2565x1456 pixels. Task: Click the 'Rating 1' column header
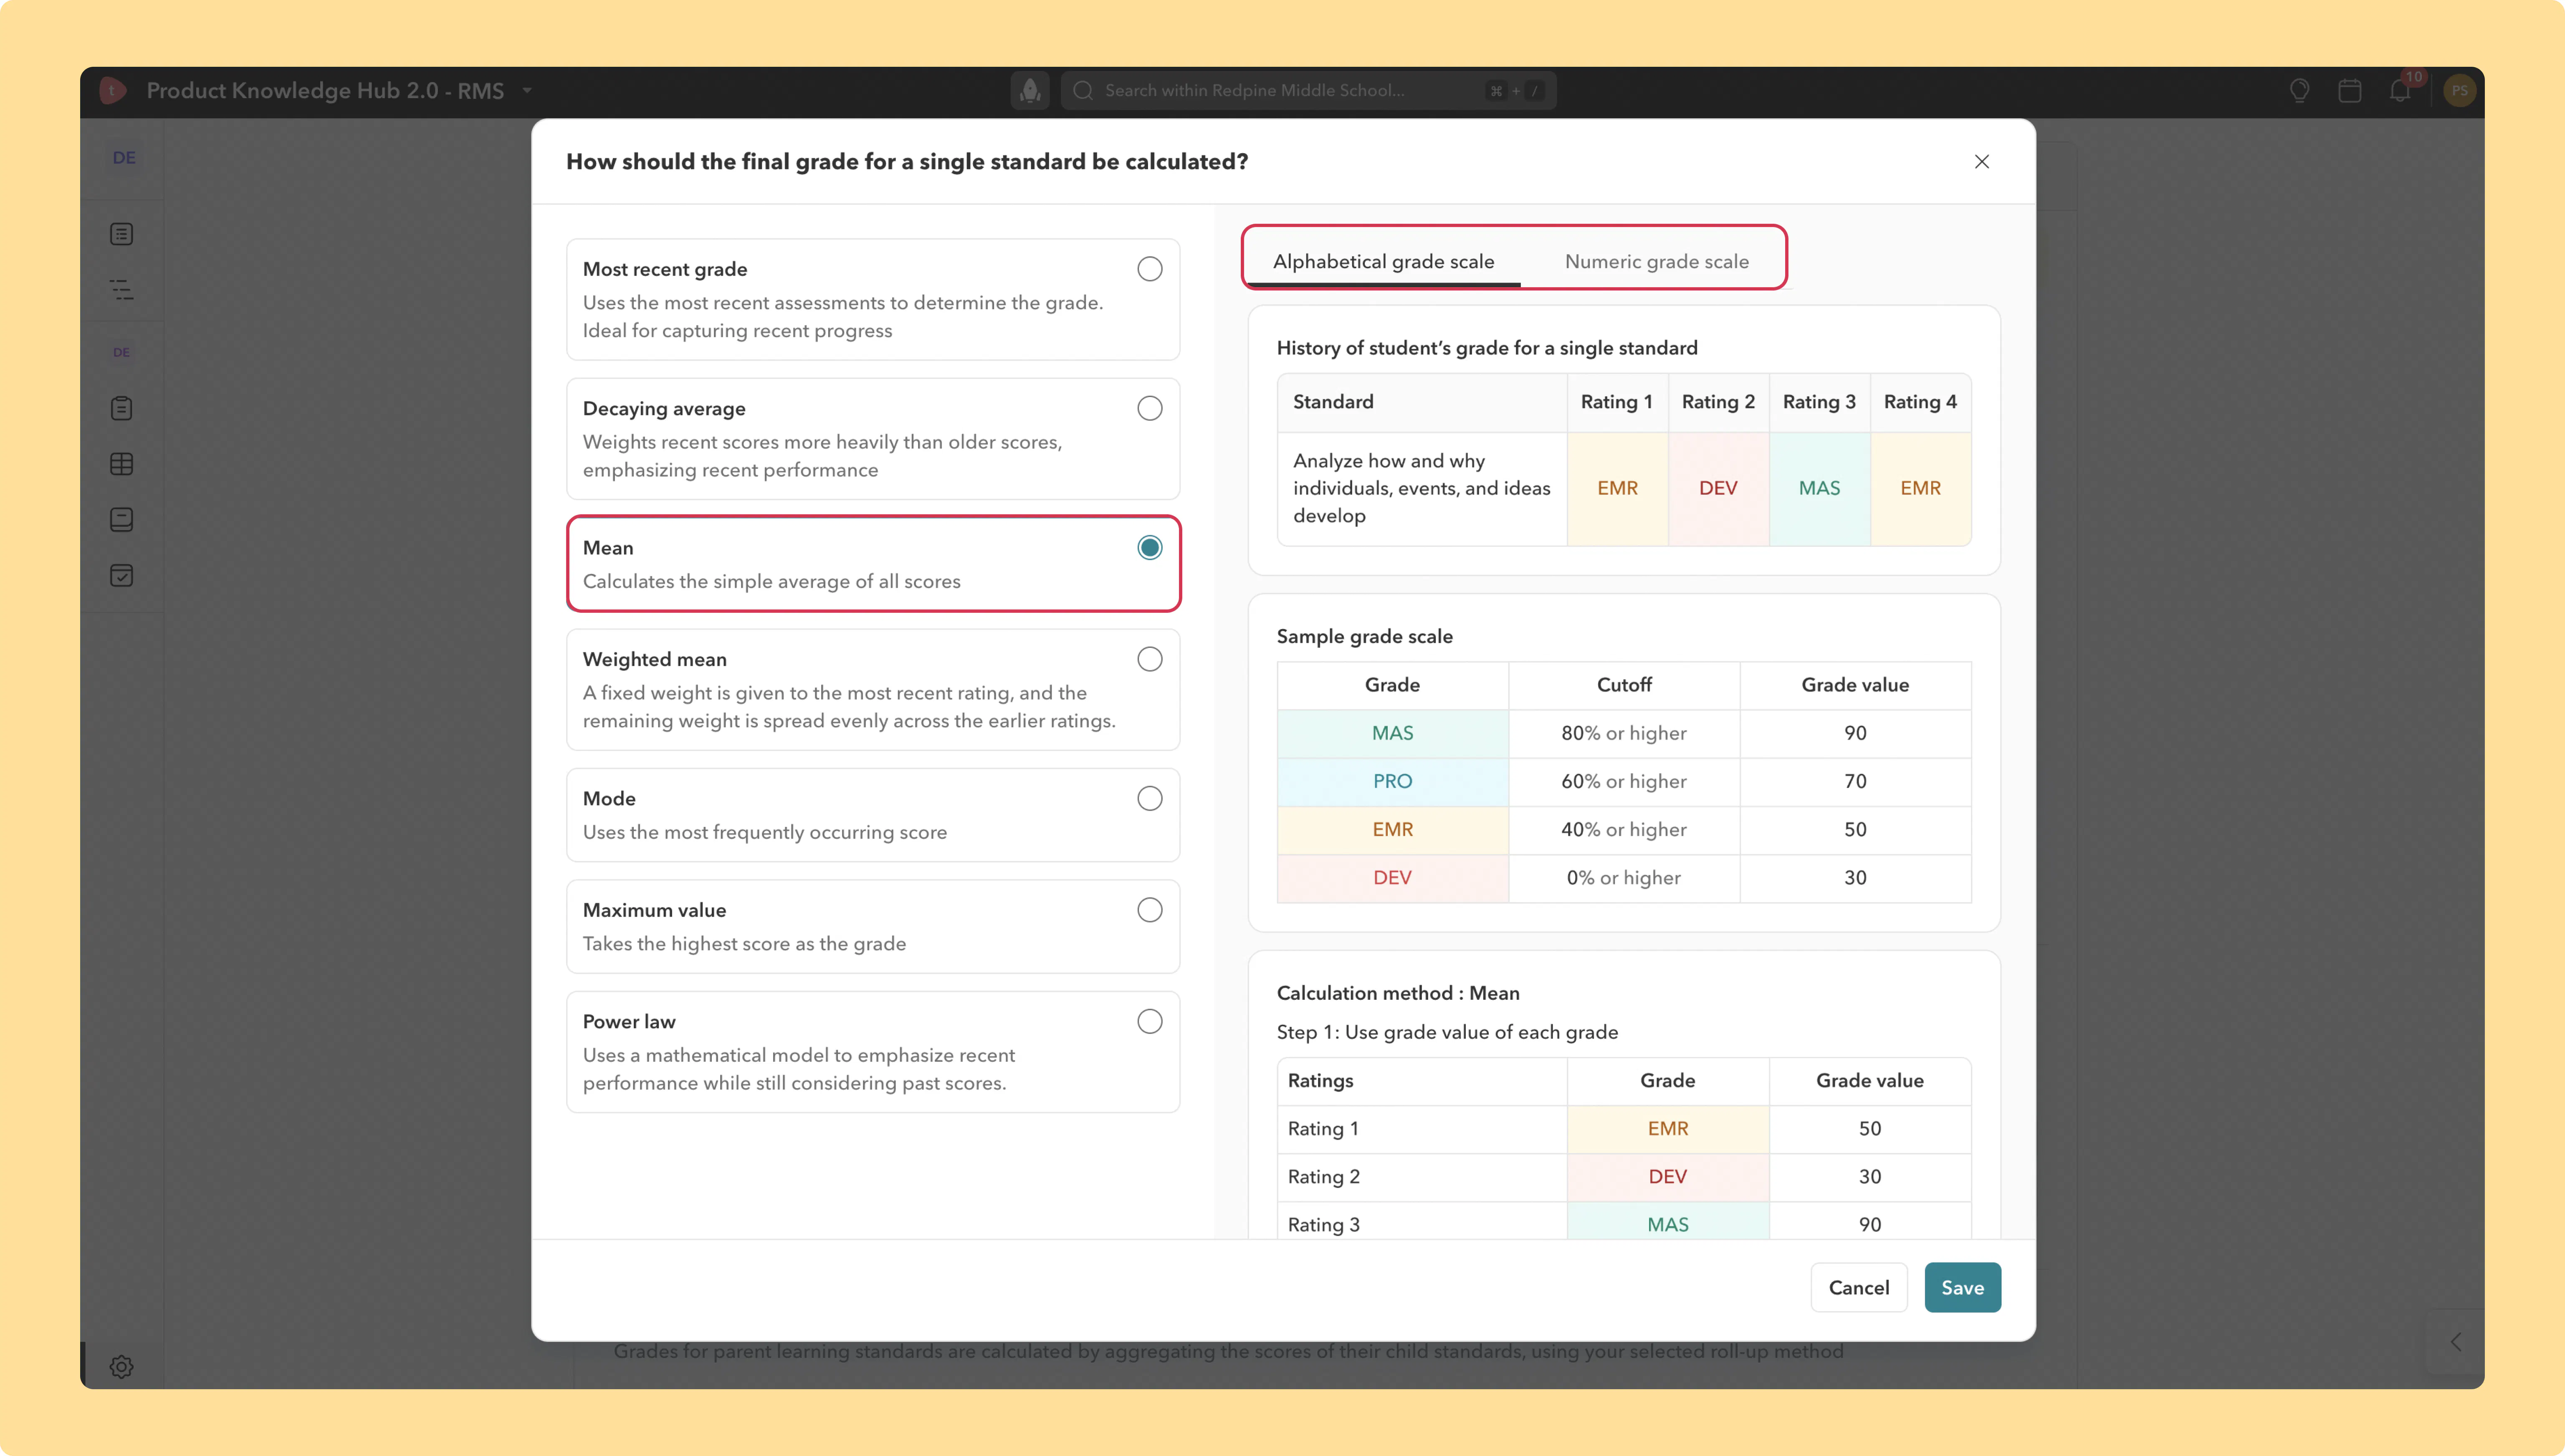click(1617, 402)
